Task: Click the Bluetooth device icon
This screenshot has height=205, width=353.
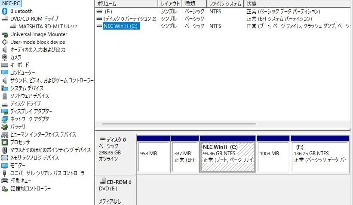Action: click(4, 11)
